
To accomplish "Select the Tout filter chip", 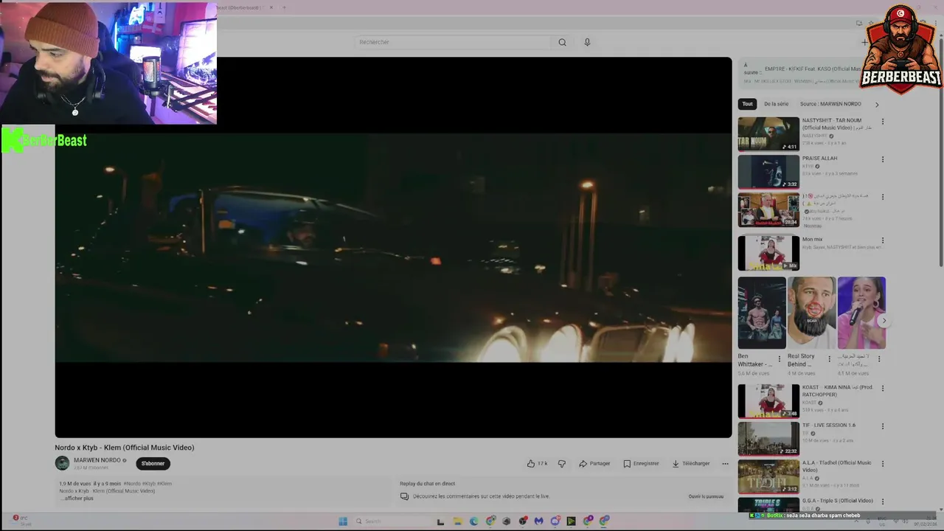I will point(748,104).
